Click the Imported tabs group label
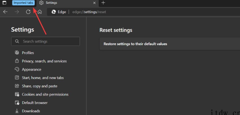 (24, 3)
